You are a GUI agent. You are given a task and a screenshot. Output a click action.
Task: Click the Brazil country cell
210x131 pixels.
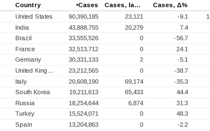pyautogui.click(x=23, y=38)
